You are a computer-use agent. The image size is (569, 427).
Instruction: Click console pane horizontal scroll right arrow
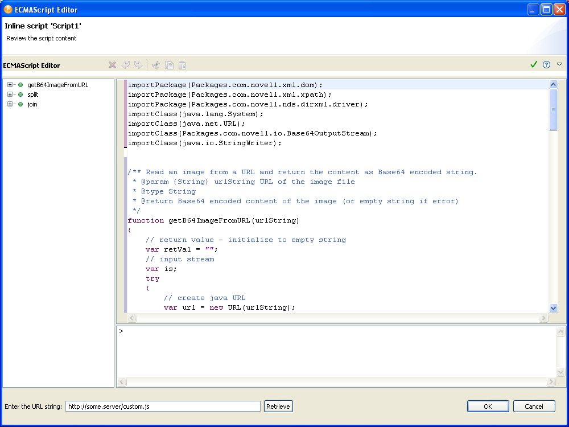(551, 381)
